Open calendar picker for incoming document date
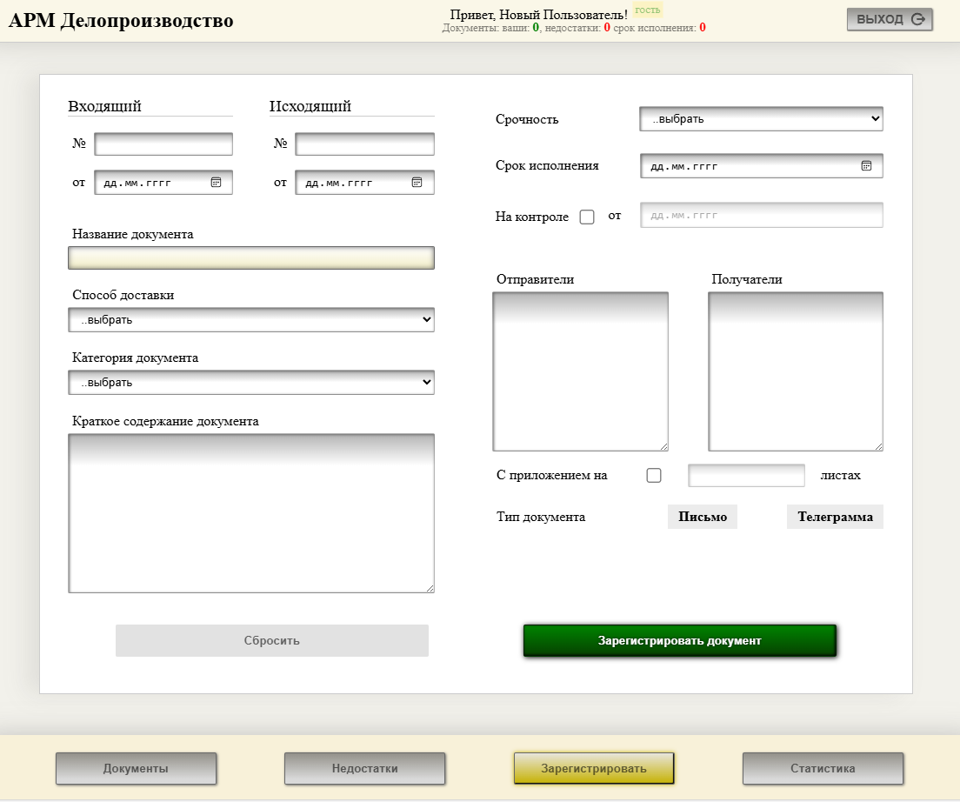Screen dimensions: 960x802 pos(217,183)
